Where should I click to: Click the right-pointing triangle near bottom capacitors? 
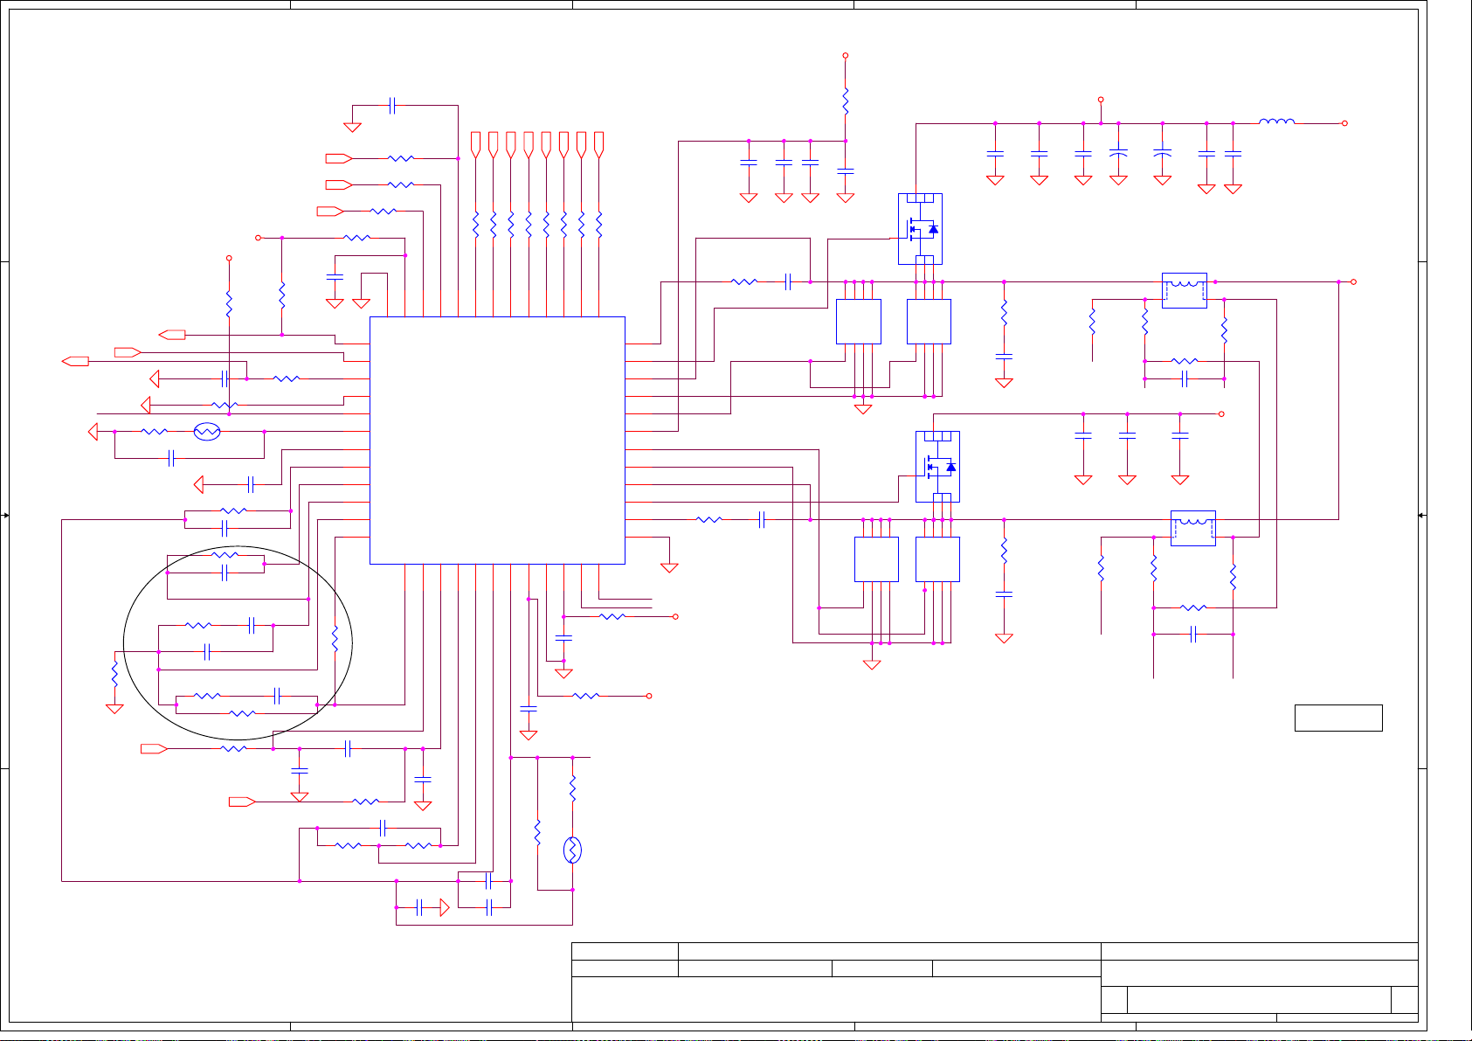(x=445, y=908)
